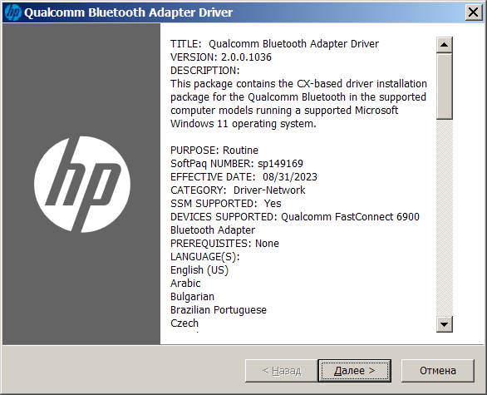This screenshot has width=487, height=395.
Task: Click the 'PREREQUISITES: None' line
Action: tap(224, 244)
